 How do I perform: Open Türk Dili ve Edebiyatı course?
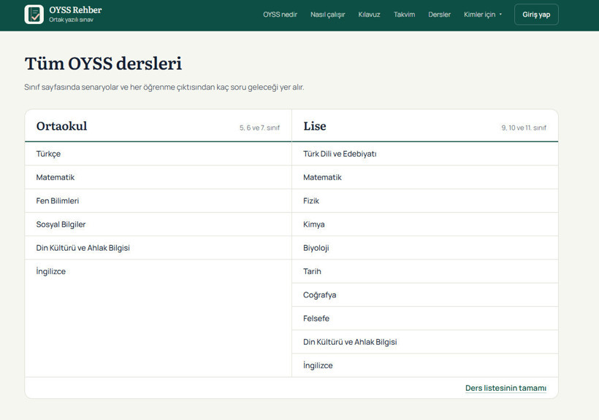pos(425,154)
